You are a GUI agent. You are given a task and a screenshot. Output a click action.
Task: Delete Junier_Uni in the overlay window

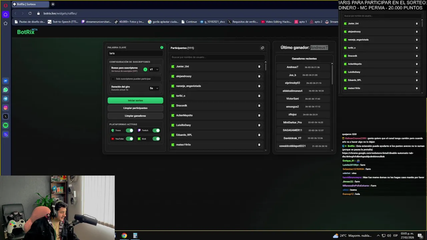pyautogui.click(x=417, y=24)
